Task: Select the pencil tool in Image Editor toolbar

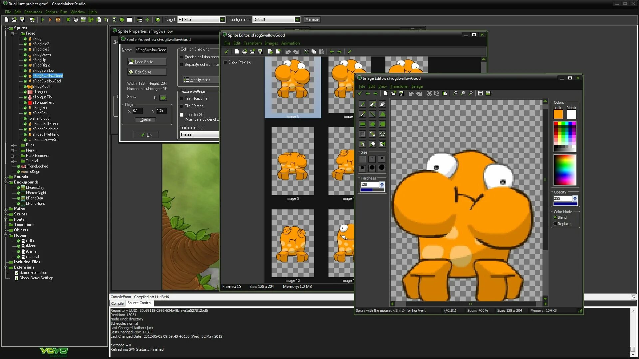Action: [x=362, y=104]
